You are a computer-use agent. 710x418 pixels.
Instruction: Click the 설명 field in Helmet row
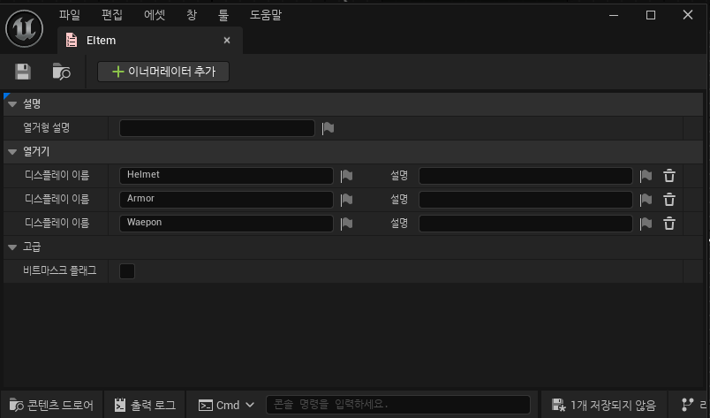click(525, 176)
